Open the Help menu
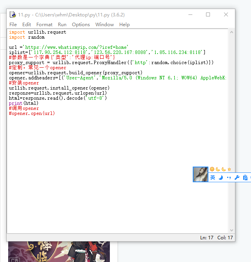The width and height of the screenshot is (251, 262). pos(124,24)
